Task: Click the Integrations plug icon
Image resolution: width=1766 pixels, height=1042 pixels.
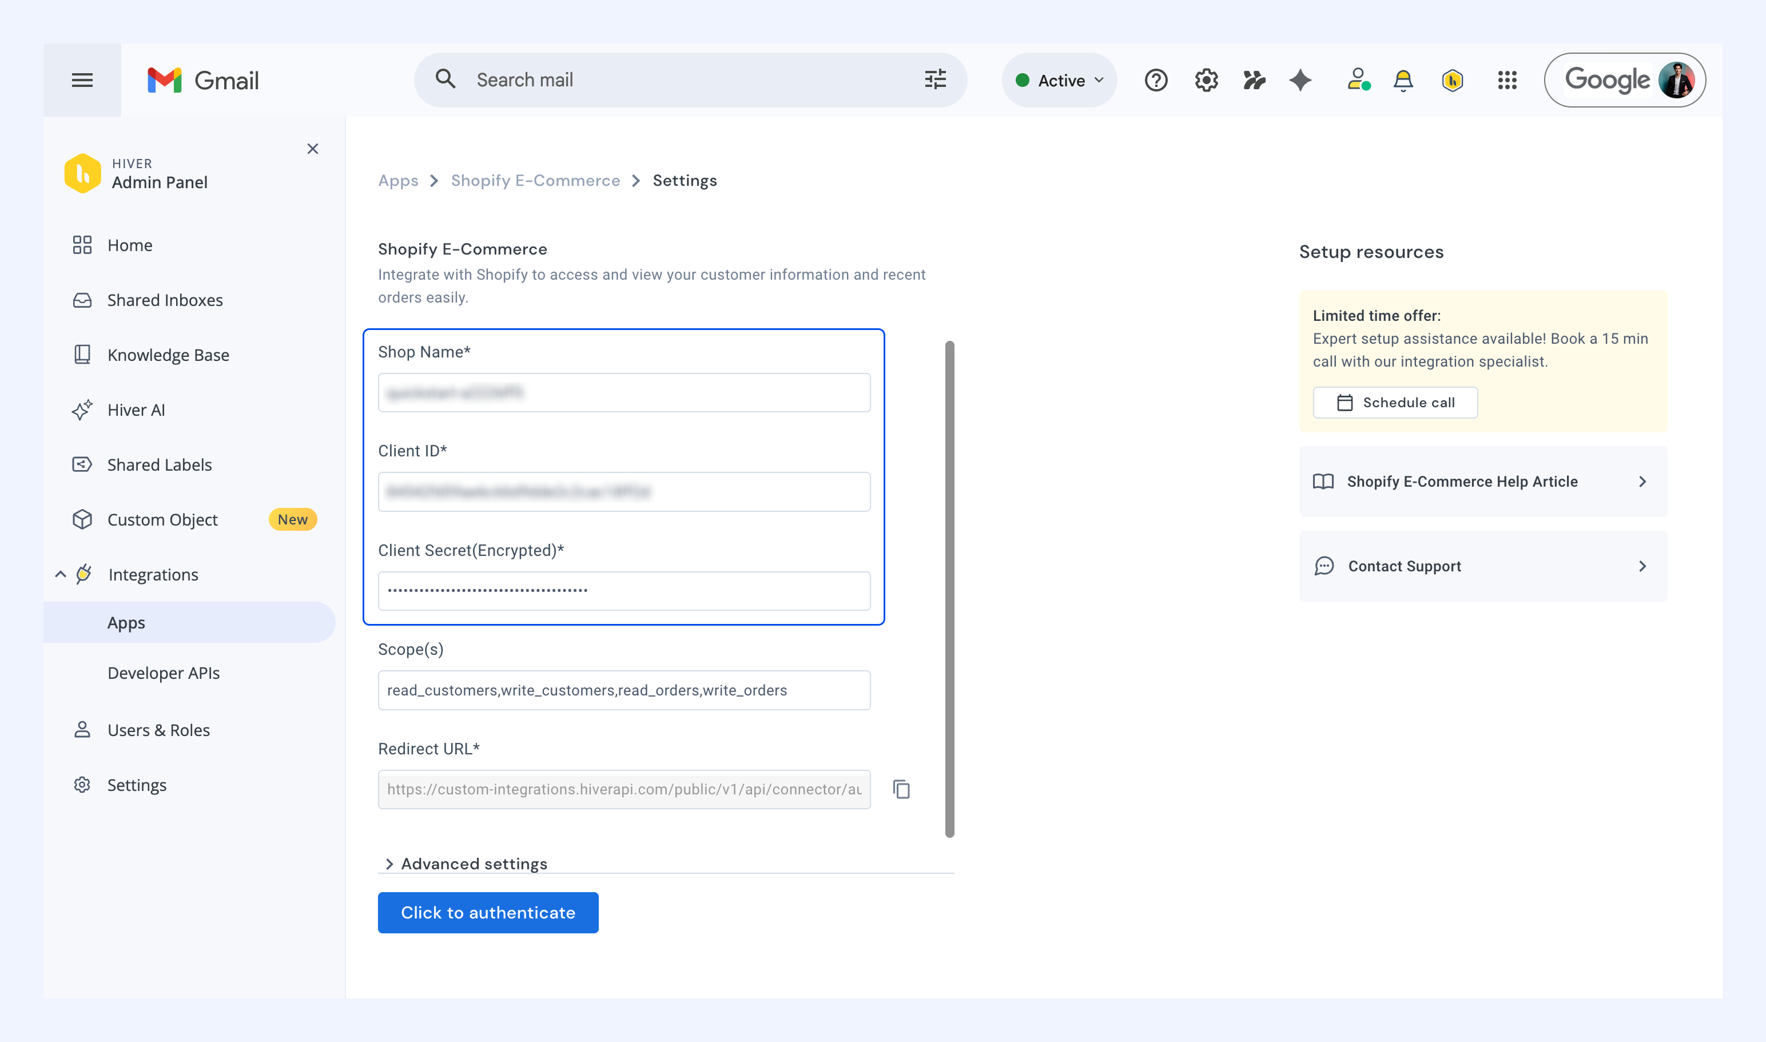Action: tap(83, 574)
